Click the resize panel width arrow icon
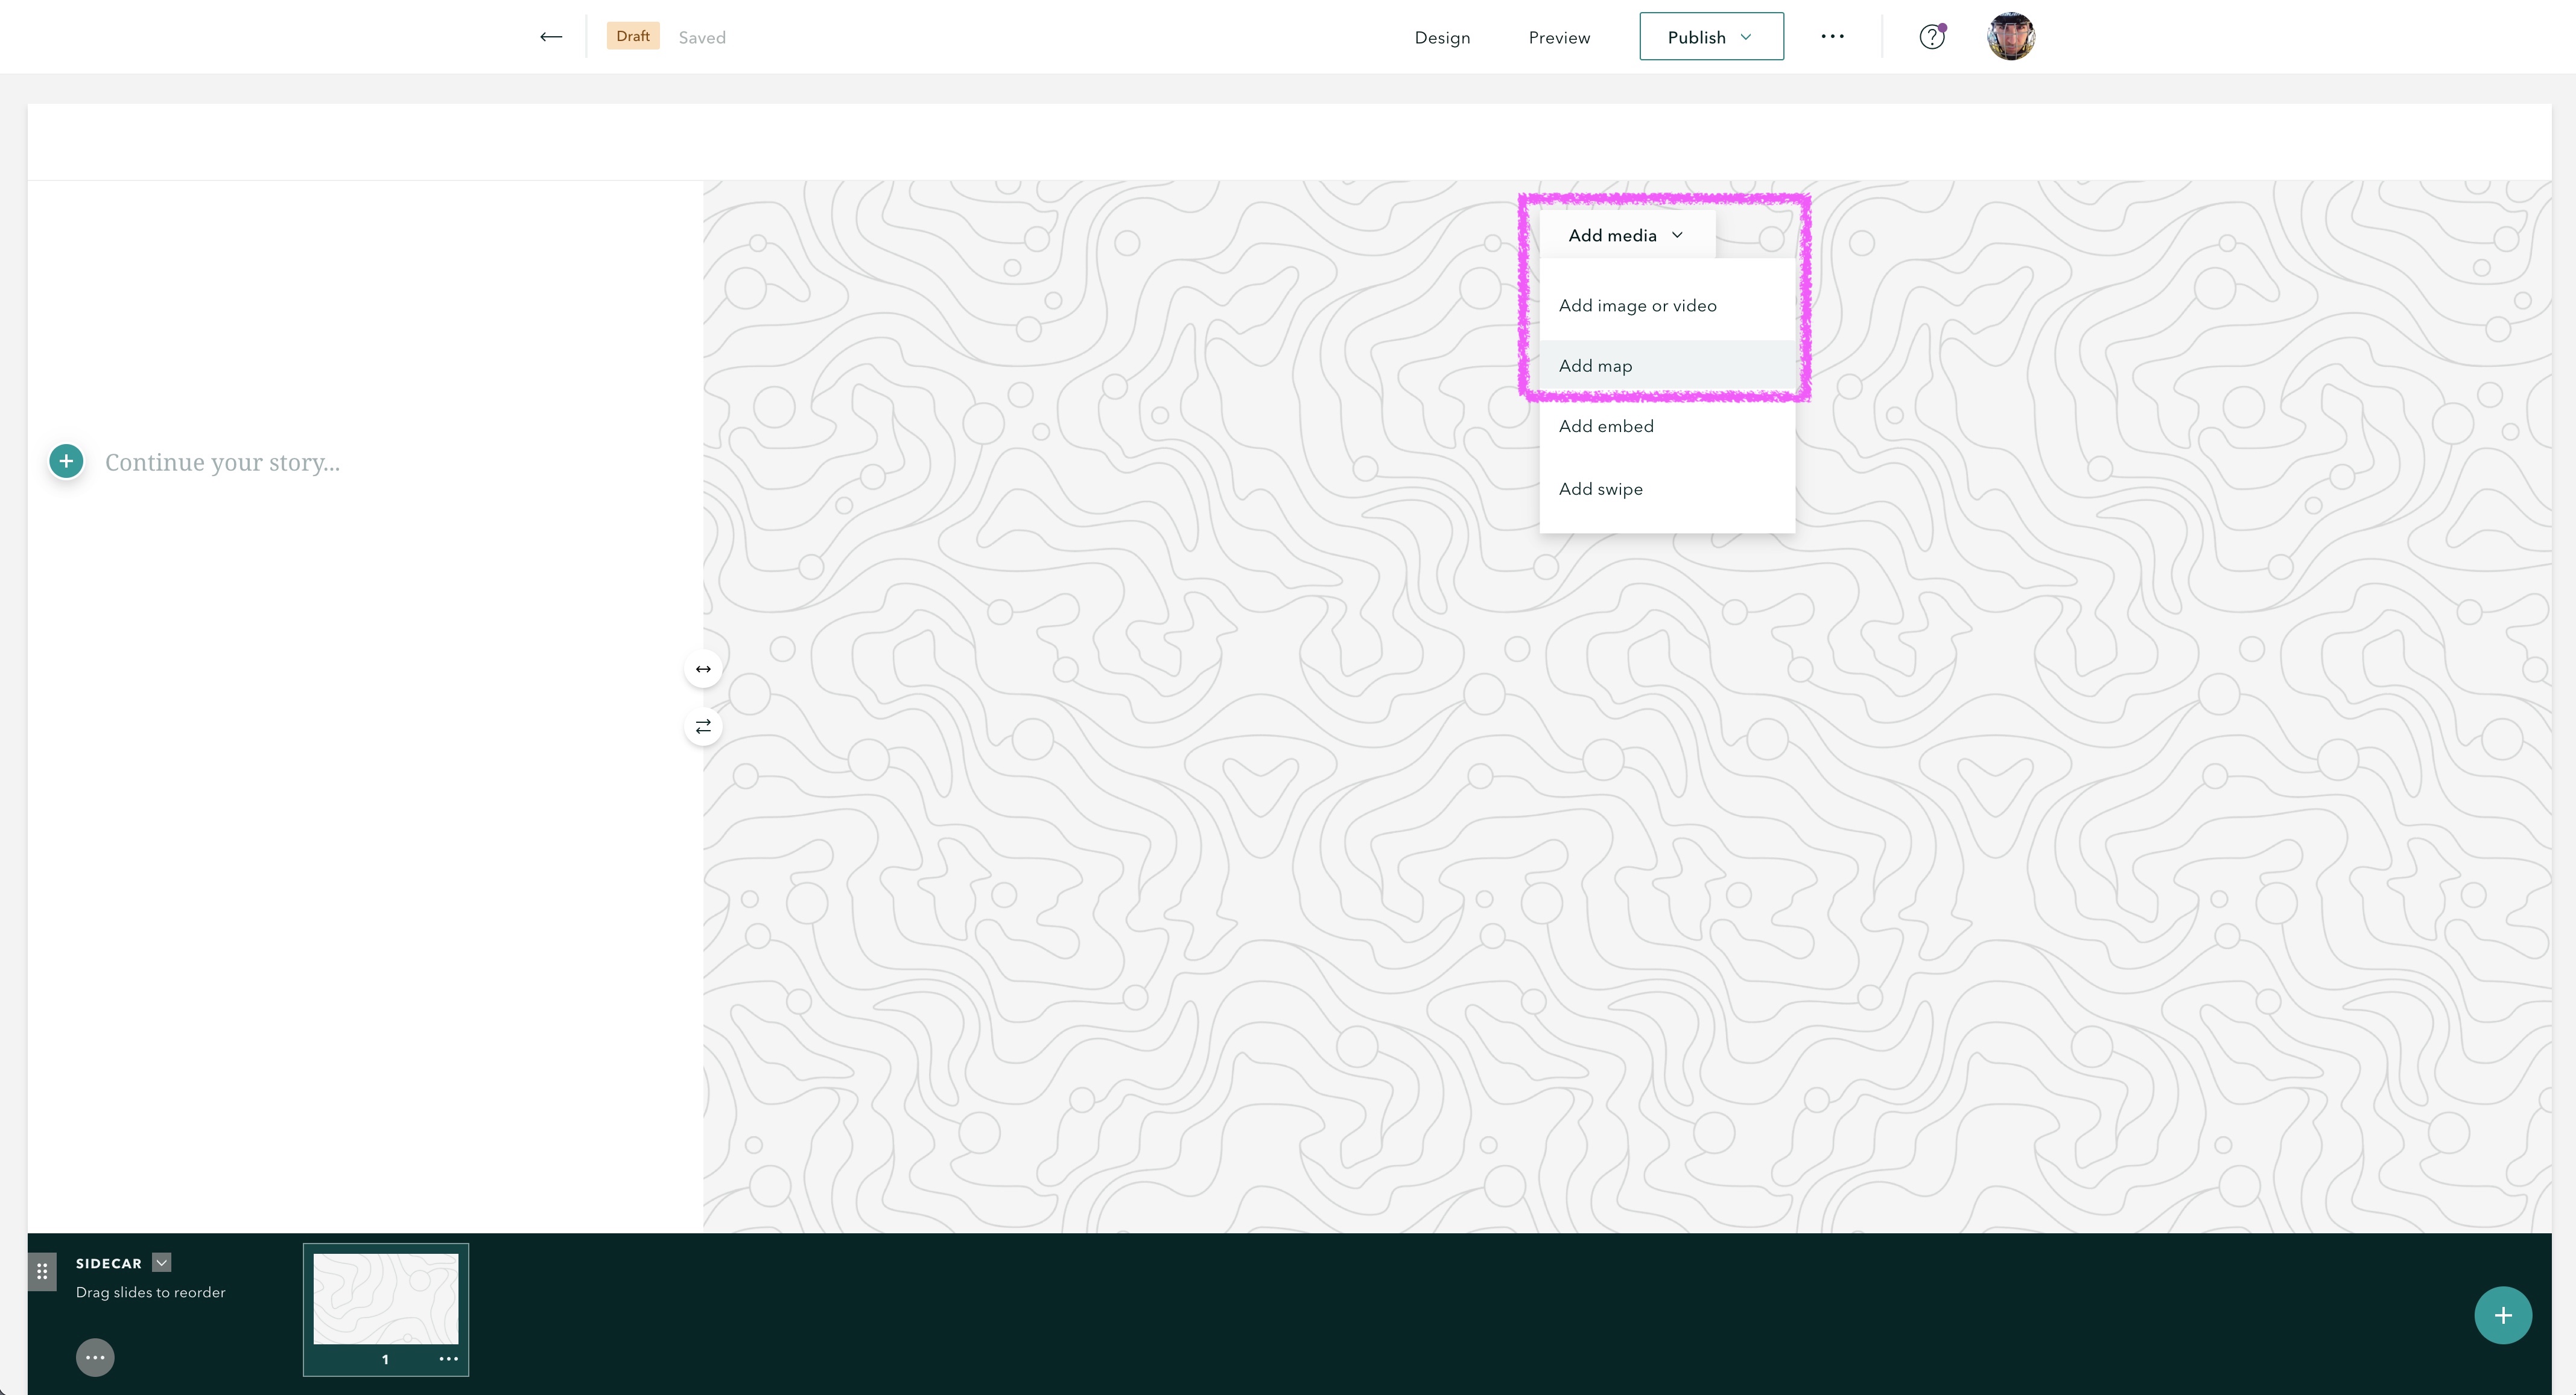The width and height of the screenshot is (2576, 1395). pyautogui.click(x=703, y=669)
